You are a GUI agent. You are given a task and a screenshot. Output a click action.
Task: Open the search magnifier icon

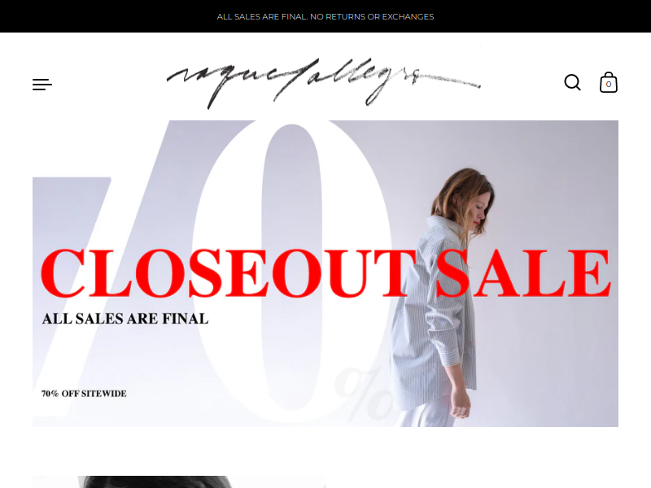[572, 82]
